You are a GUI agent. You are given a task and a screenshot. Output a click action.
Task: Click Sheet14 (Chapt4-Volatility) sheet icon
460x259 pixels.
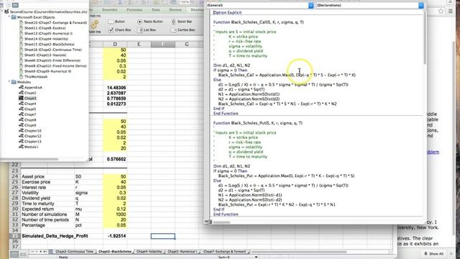(x=21, y=39)
